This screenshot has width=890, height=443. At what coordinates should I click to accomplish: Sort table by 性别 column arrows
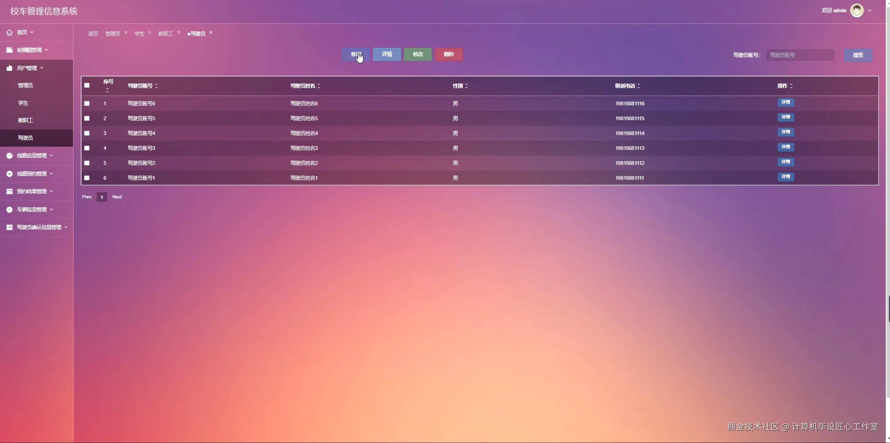pos(466,86)
